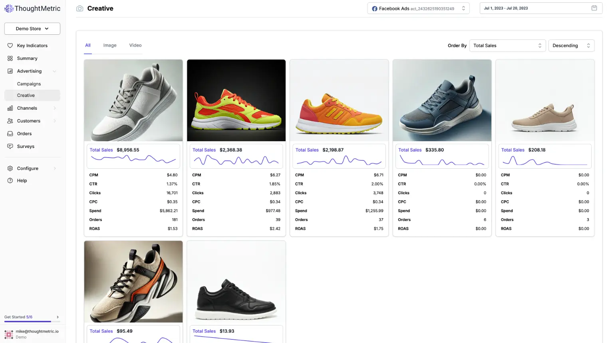
Task: Change the Order By dropdown from Total Sales
Action: pyautogui.click(x=507, y=45)
